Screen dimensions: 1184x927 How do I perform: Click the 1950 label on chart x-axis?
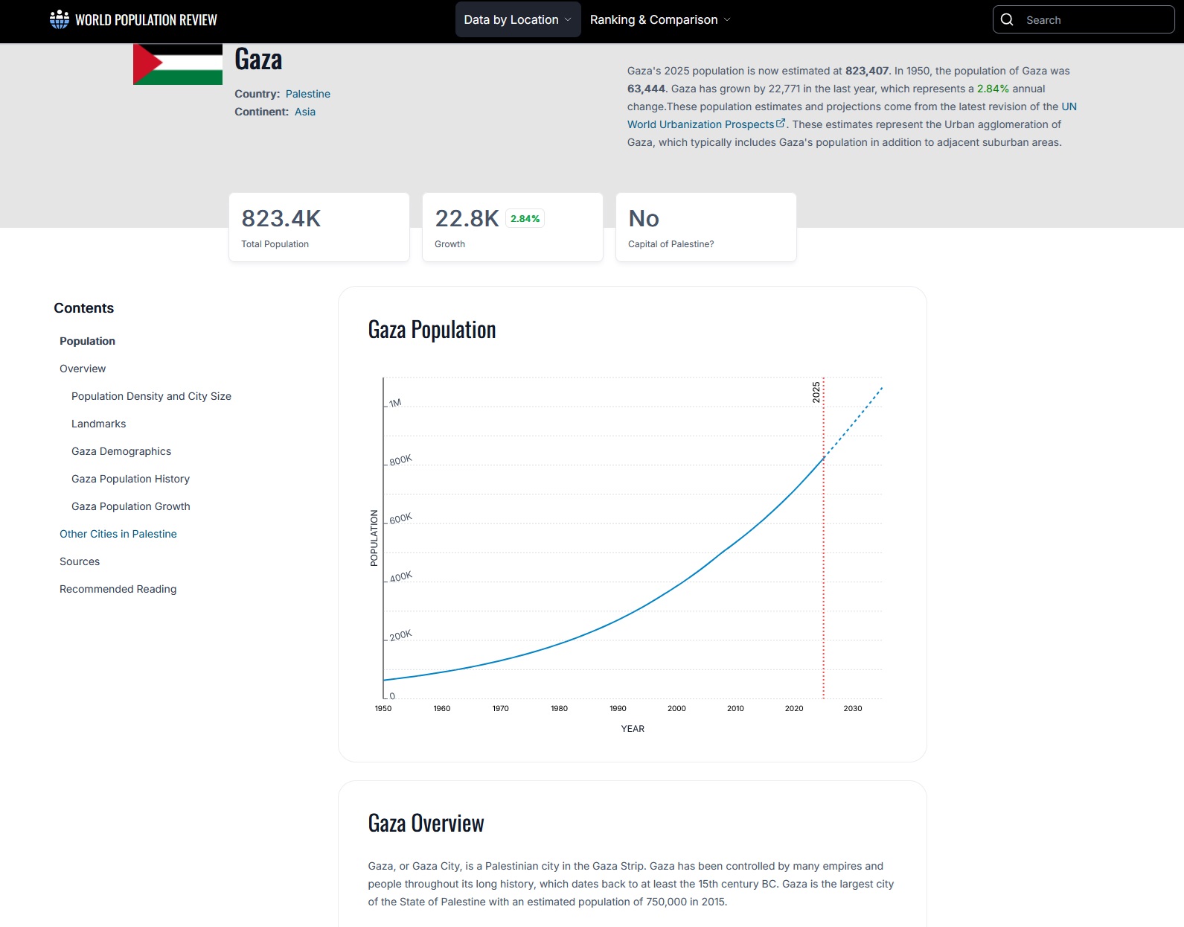click(383, 708)
